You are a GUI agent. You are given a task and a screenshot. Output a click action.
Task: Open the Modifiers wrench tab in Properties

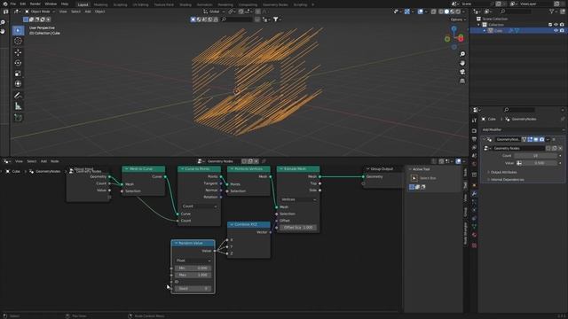[474, 194]
